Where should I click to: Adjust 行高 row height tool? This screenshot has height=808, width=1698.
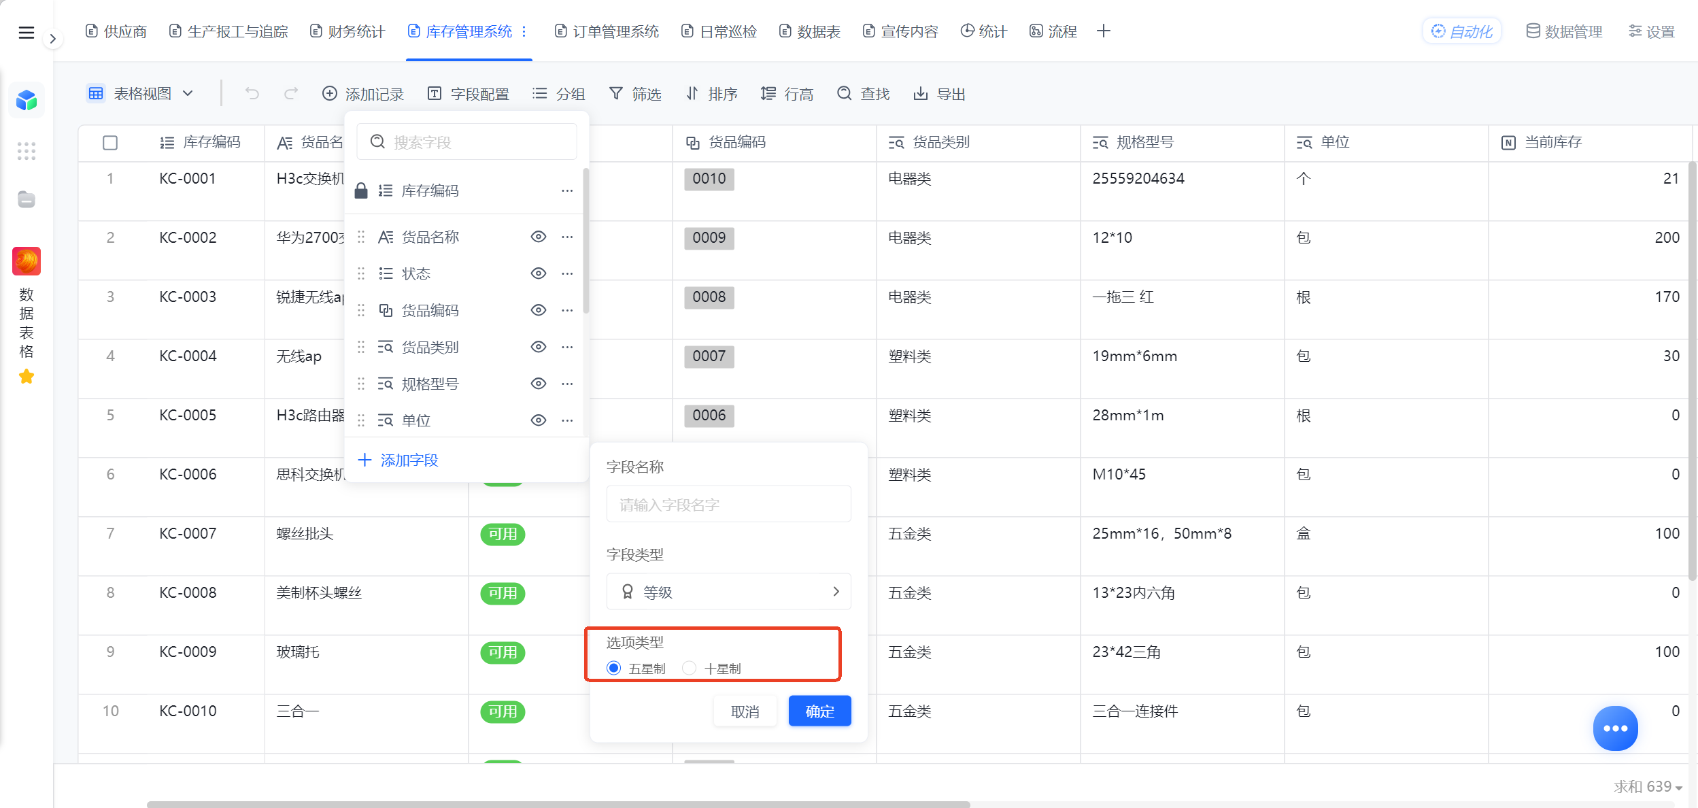tap(787, 94)
